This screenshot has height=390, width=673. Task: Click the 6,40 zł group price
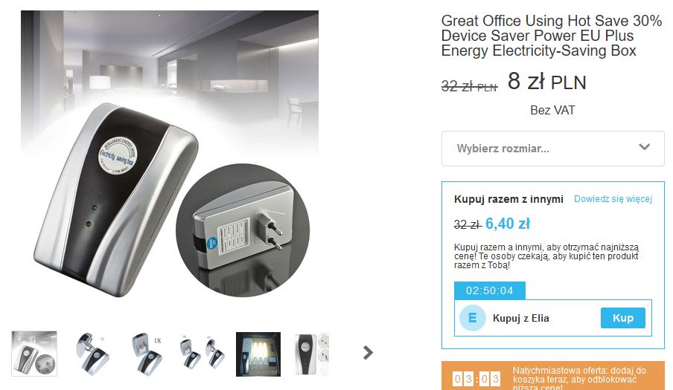[507, 224]
